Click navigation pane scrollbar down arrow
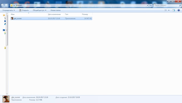Screen dimensions: 182x103 coord(7,94)
